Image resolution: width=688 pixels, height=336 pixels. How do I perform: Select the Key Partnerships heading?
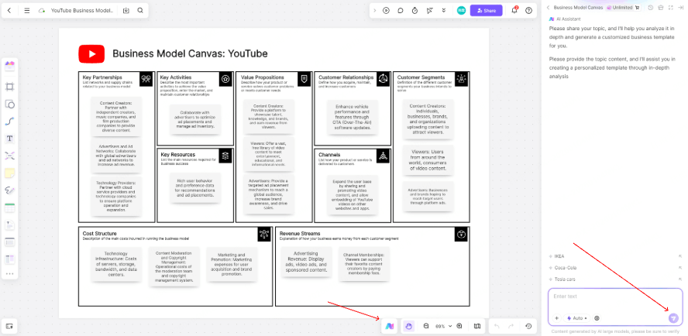(102, 77)
